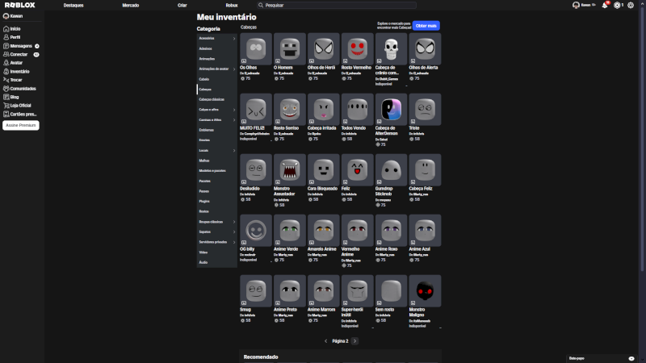Open the notifications bell icon
Image resolution: width=646 pixels, height=363 pixels.
(x=604, y=5)
